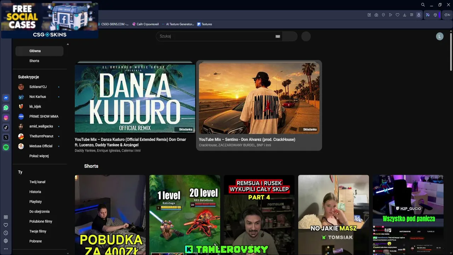Play the Danza Kuduro mix thumbnail
Image resolution: width=453 pixels, height=255 pixels.
coord(135,98)
